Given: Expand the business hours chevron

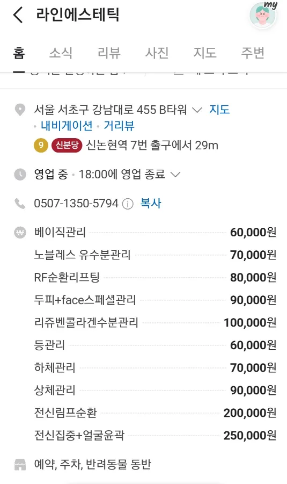Looking at the screenshot, I should click(x=175, y=175).
